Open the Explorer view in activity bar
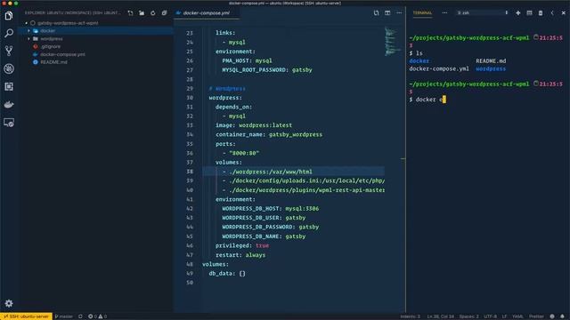This screenshot has height=320, width=570. [x=9, y=16]
